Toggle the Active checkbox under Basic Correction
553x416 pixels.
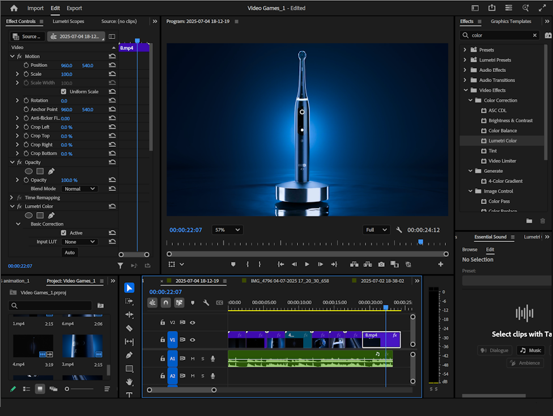tap(63, 233)
